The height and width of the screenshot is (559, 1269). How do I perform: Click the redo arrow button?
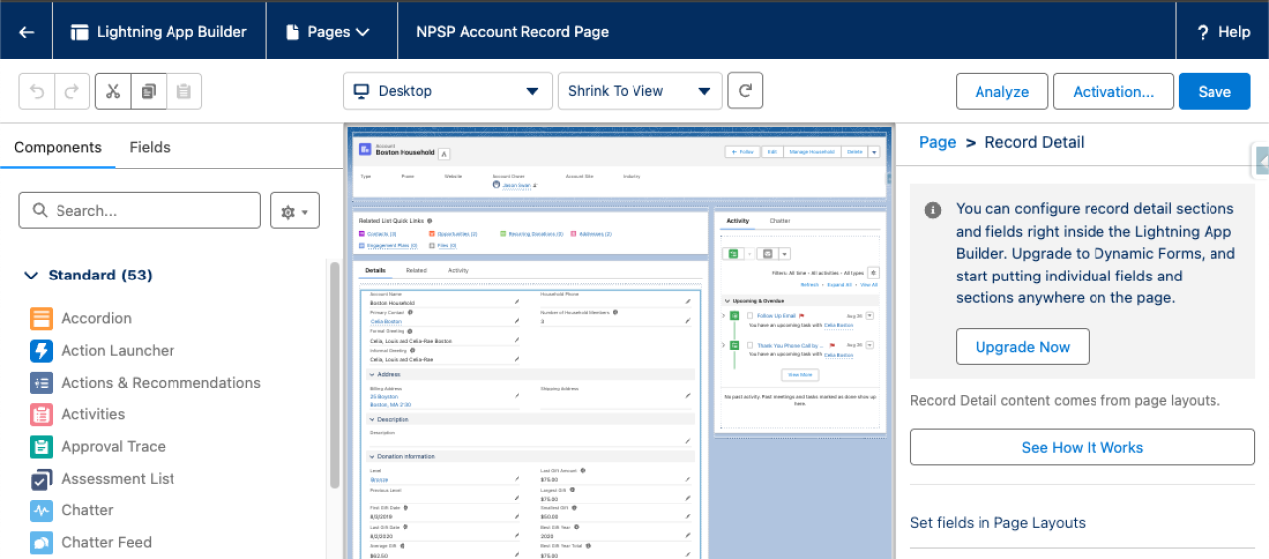point(71,91)
